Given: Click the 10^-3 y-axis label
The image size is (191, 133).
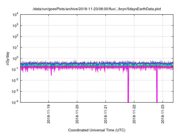Looking at the screenshot, I should [15, 91].
